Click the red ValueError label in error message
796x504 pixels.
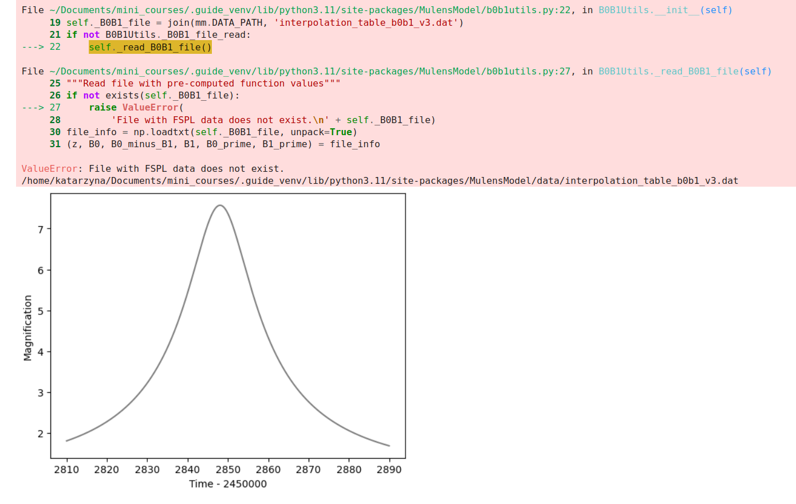49,169
